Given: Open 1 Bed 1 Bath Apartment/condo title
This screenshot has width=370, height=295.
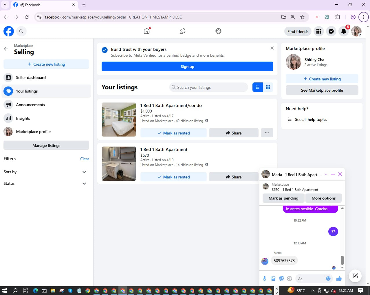Looking at the screenshot, I should (x=171, y=106).
